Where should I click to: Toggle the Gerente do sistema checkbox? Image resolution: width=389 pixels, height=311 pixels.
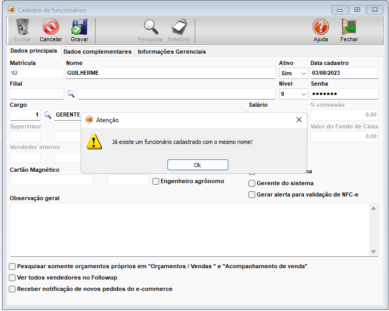tap(252, 183)
